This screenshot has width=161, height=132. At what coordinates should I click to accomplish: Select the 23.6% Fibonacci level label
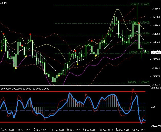139,22
